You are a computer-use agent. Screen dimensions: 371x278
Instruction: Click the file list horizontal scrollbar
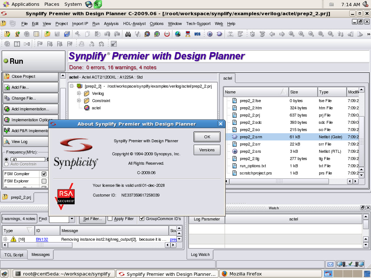[279, 181]
